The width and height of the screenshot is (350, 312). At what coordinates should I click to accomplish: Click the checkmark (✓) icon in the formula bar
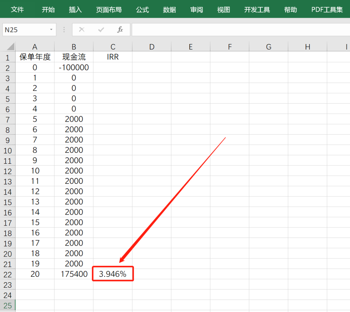[100, 29]
